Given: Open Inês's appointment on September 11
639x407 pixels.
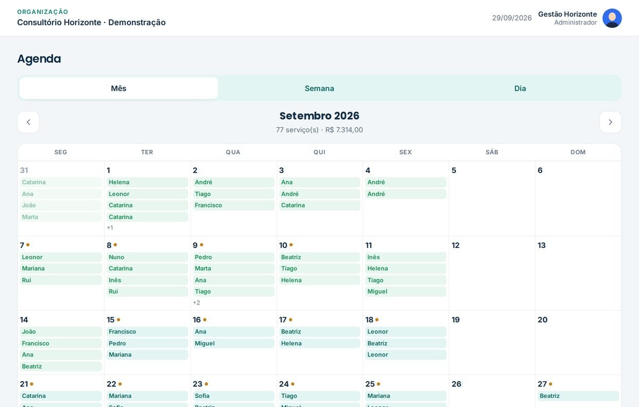Looking at the screenshot, I should [406, 257].
